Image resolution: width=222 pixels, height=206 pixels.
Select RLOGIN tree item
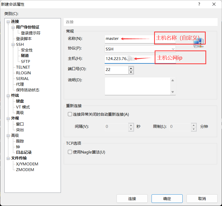coord(23,73)
